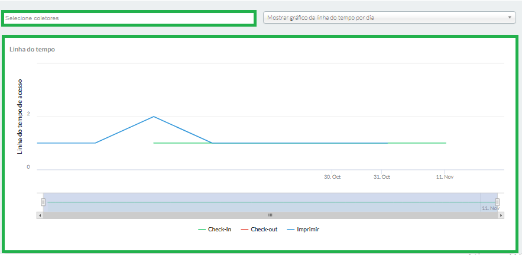Click the scrollbar left arrow
The image size is (522, 255).
(40, 215)
